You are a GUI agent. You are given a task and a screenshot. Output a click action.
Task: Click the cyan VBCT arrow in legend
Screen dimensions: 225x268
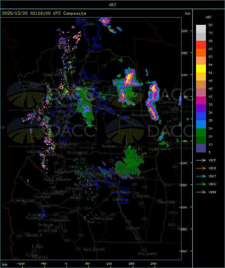point(201,176)
